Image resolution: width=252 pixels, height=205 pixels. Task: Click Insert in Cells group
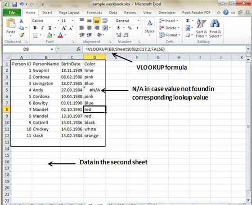pyautogui.click(x=169, y=21)
